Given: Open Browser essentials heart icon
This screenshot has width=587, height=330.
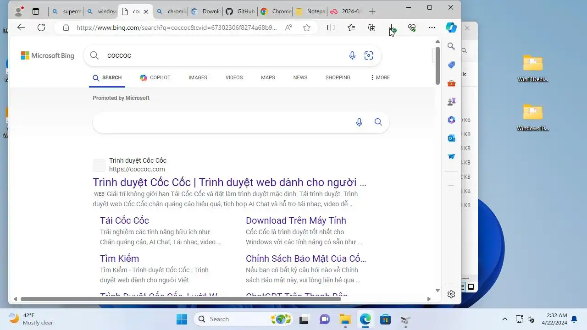Looking at the screenshot, I should point(412,27).
